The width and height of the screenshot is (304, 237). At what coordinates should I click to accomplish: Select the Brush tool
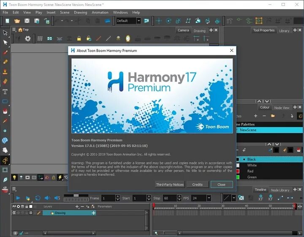tap(5, 52)
